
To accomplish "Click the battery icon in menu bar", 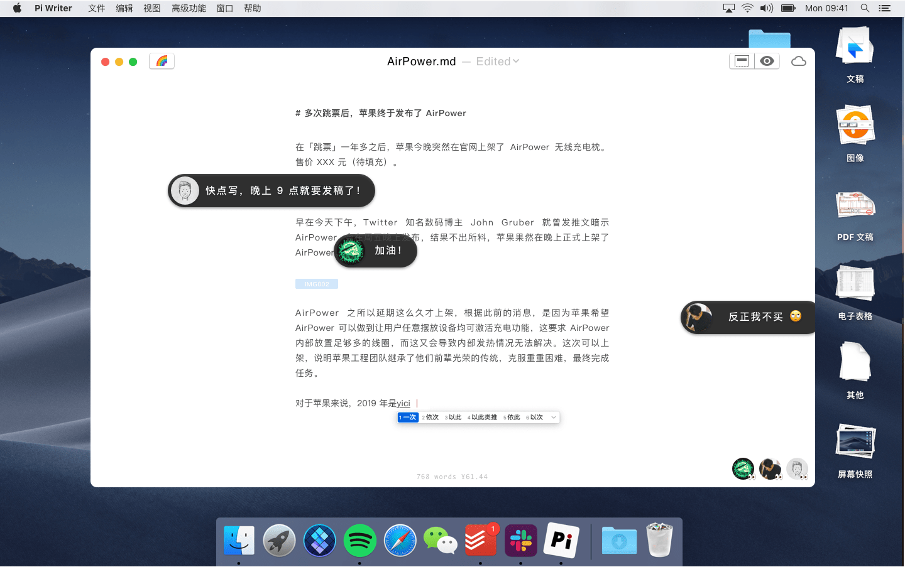I will click(788, 8).
